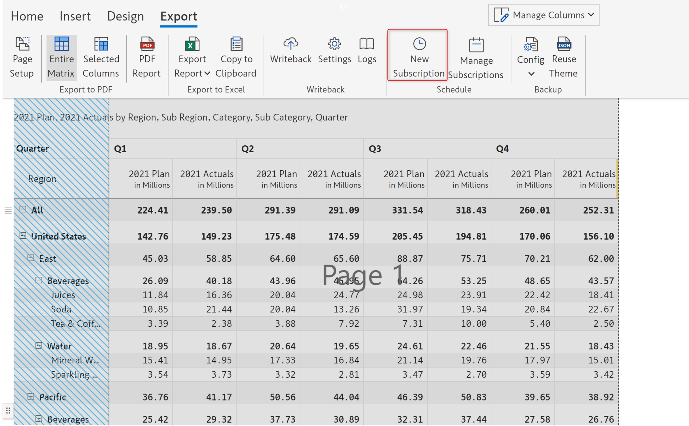The image size is (689, 426).
Task: Collapse the United States row
Action: (x=23, y=235)
